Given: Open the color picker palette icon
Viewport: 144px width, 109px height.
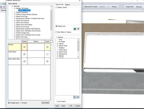Looking at the screenshot, I should (75, 29).
